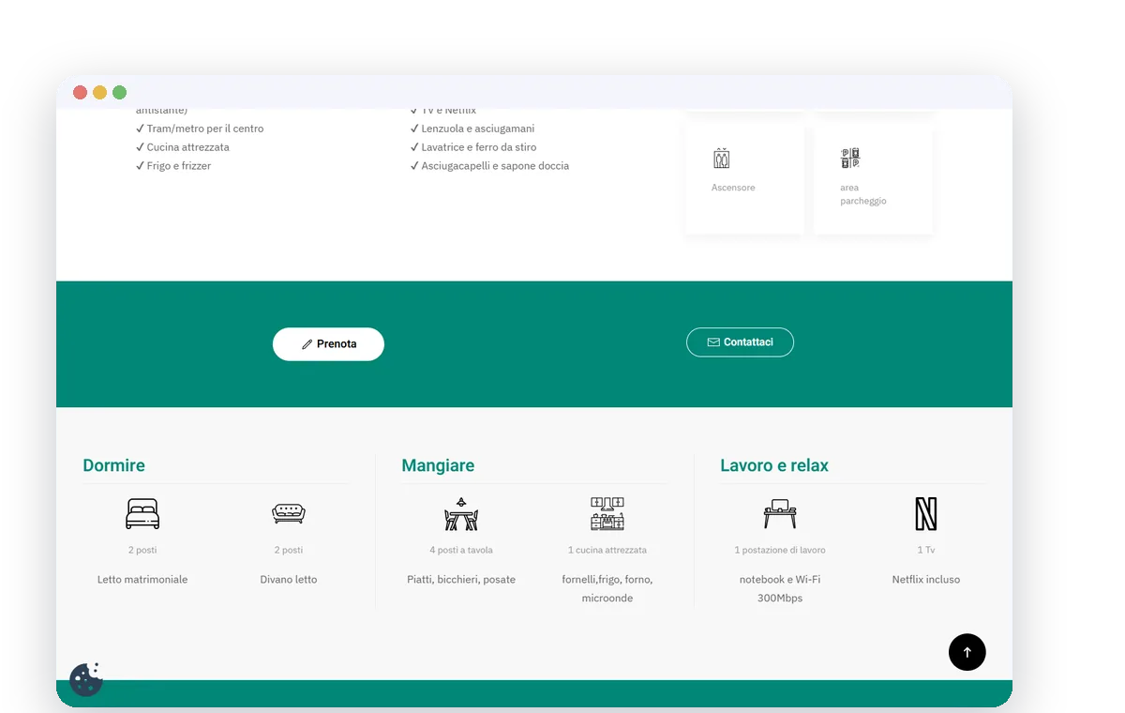
Task: Select the equipped kitchen icon
Action: coord(607,514)
